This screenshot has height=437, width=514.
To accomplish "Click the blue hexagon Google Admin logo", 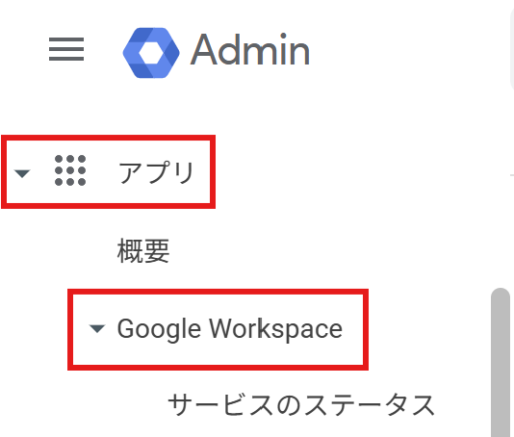I will 151,53.
